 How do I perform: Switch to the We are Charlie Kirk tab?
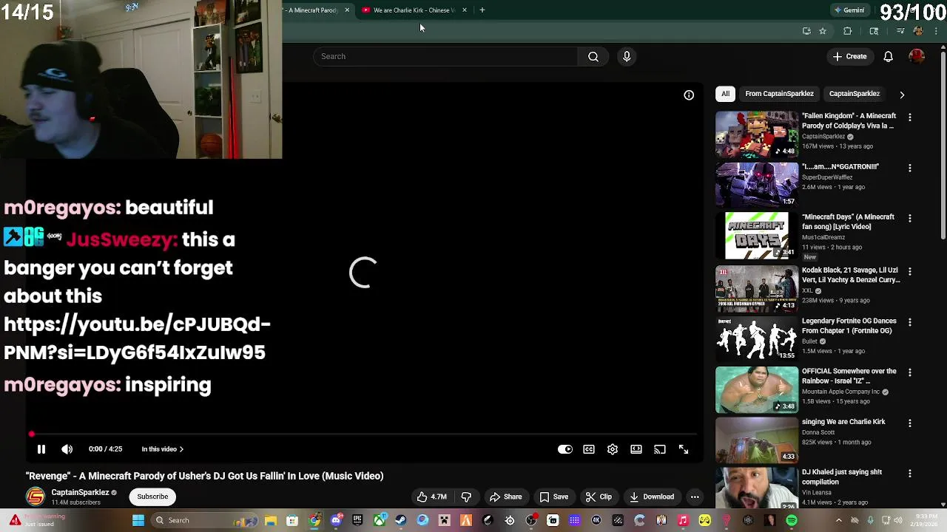pos(414,10)
